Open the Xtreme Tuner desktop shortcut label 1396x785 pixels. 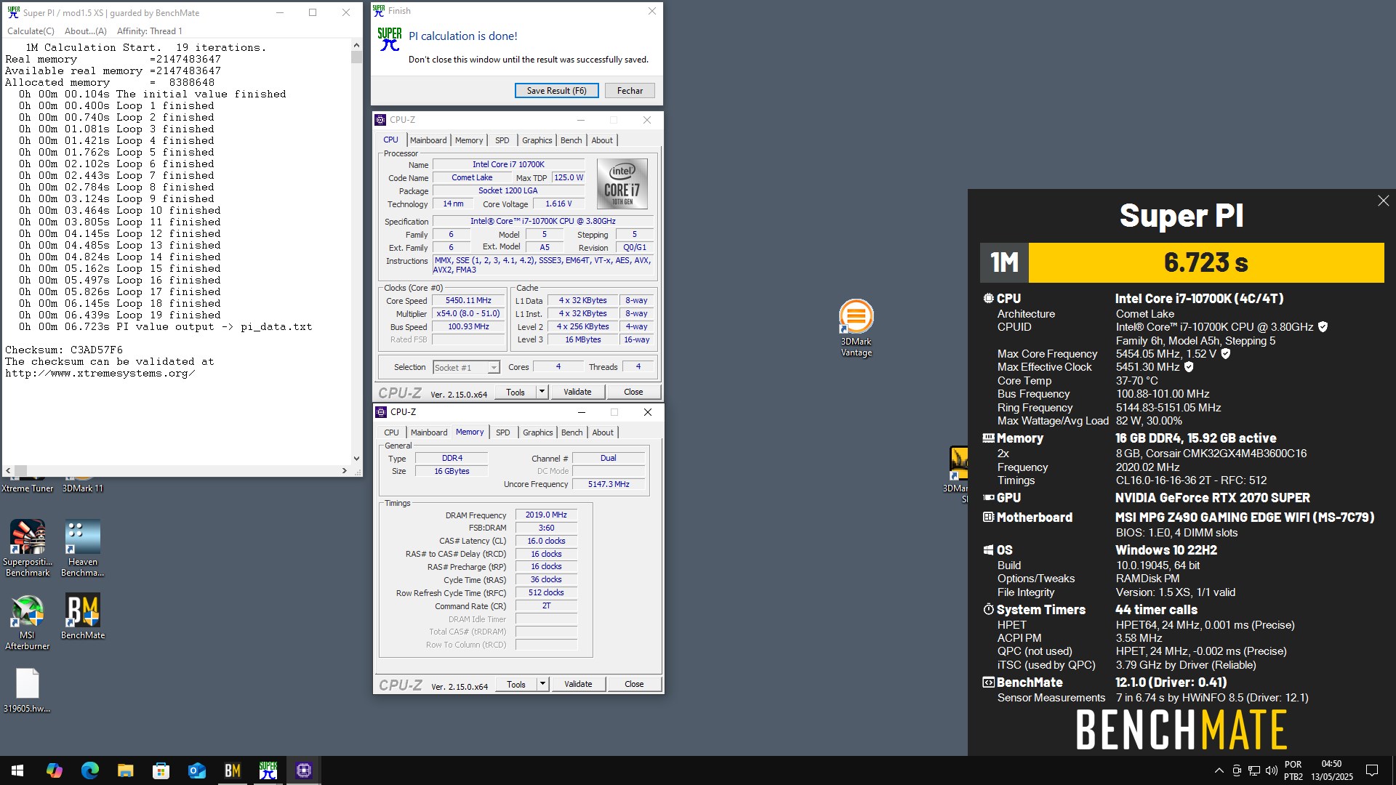coord(28,488)
